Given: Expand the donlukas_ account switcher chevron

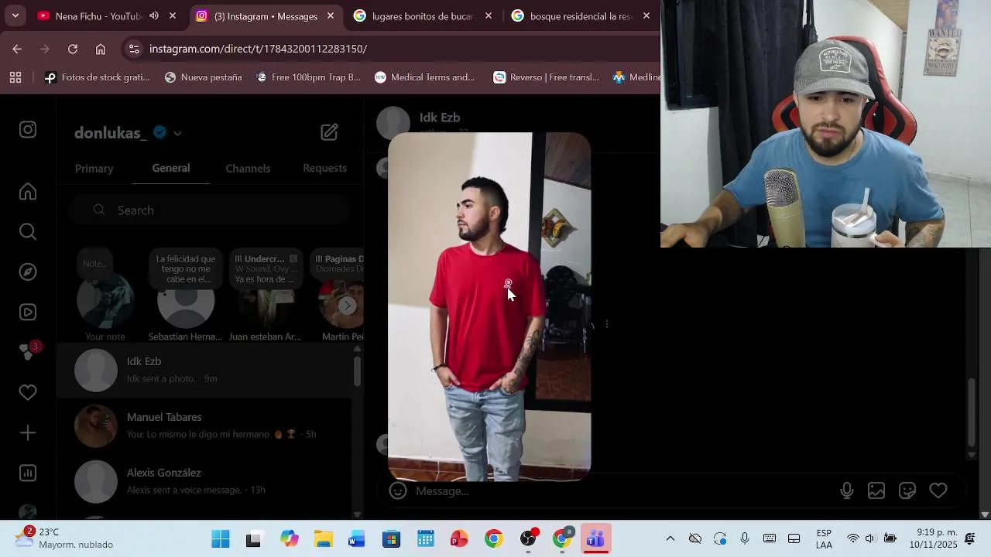Looking at the screenshot, I should coord(177,133).
